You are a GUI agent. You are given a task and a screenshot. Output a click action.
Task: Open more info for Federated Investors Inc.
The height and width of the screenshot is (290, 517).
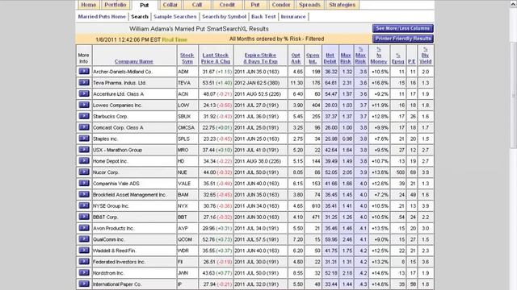click(x=84, y=261)
